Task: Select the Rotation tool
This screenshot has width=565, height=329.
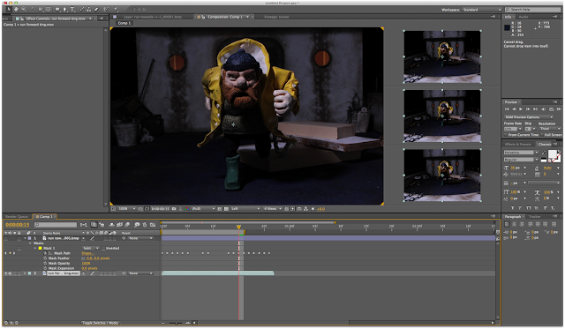Action: 34,10
